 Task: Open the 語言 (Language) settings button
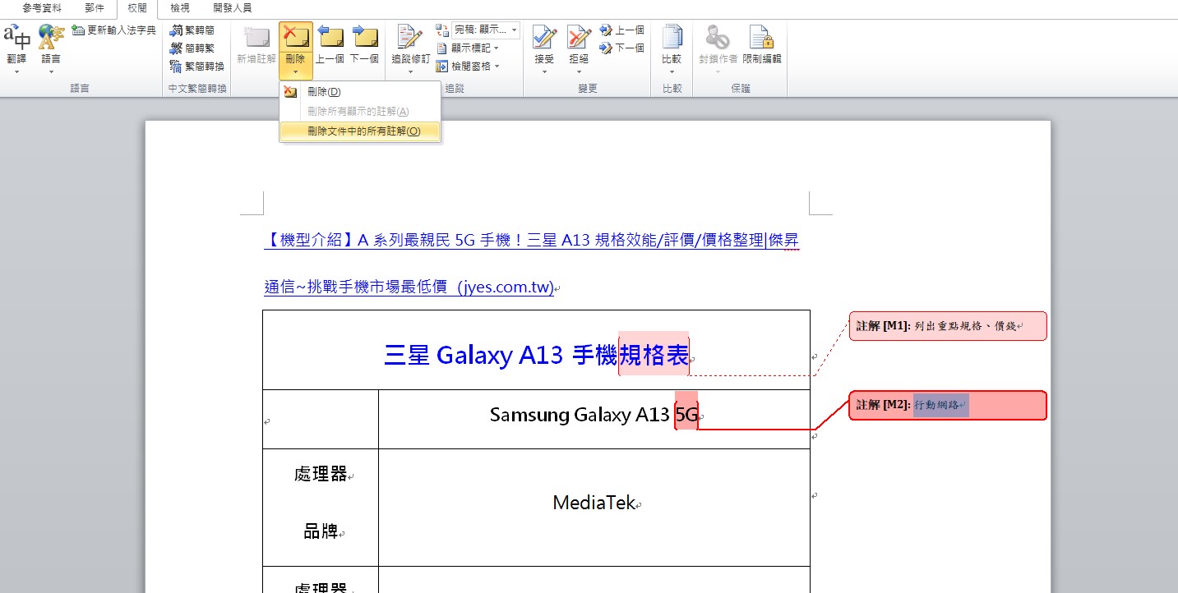(51, 43)
